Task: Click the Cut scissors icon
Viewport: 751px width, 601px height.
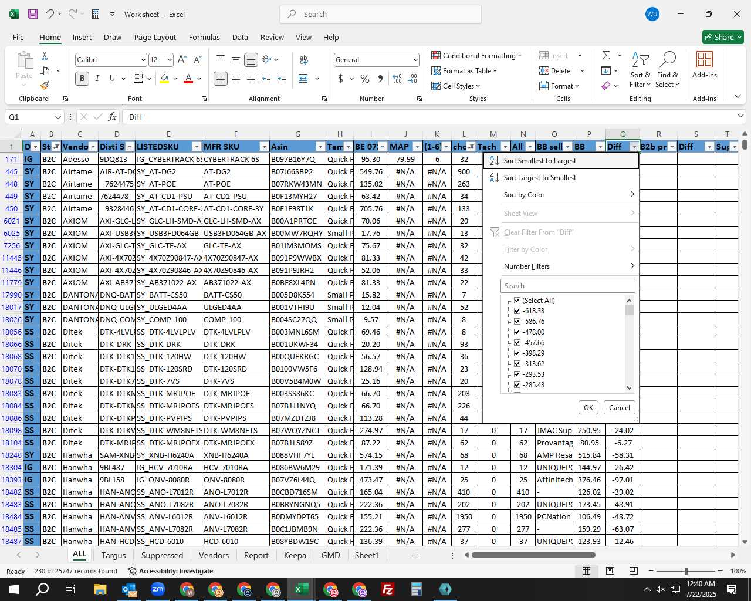Action: (x=45, y=55)
